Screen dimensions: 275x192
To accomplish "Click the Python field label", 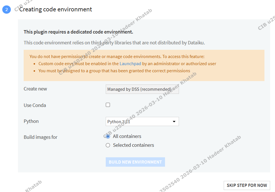I will tap(31, 121).
